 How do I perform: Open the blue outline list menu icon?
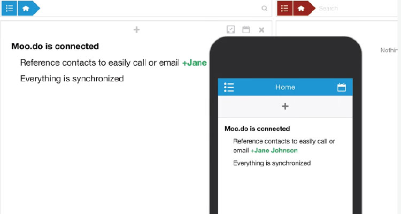click(x=9, y=8)
